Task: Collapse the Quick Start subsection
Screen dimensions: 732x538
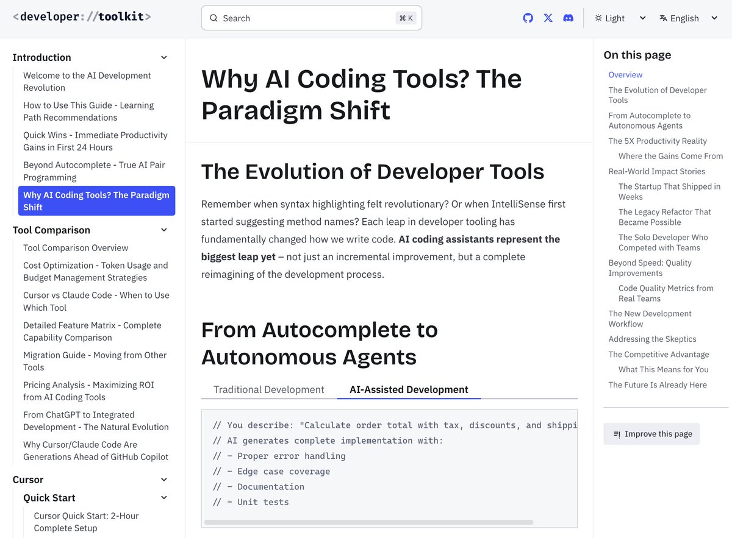Action: coord(163,498)
